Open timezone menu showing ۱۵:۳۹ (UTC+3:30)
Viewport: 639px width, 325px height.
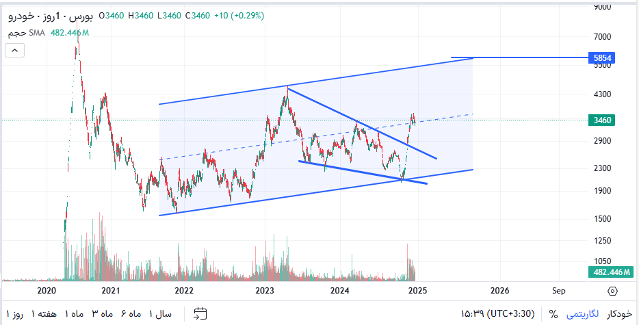tap(497, 314)
